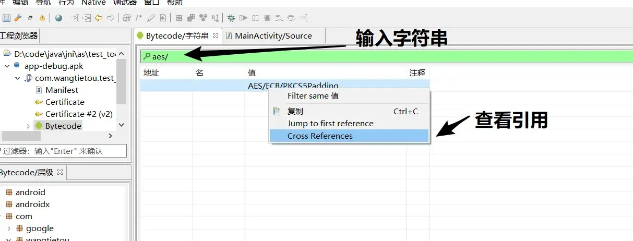Click the arrow-into-box icon beside the yellow arrow
Image resolution: width=633 pixels, height=241 pixels.
(87, 18)
